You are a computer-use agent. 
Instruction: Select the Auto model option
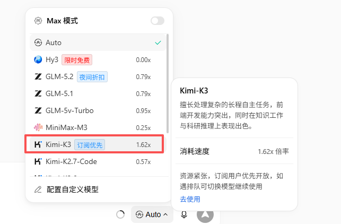click(98, 42)
